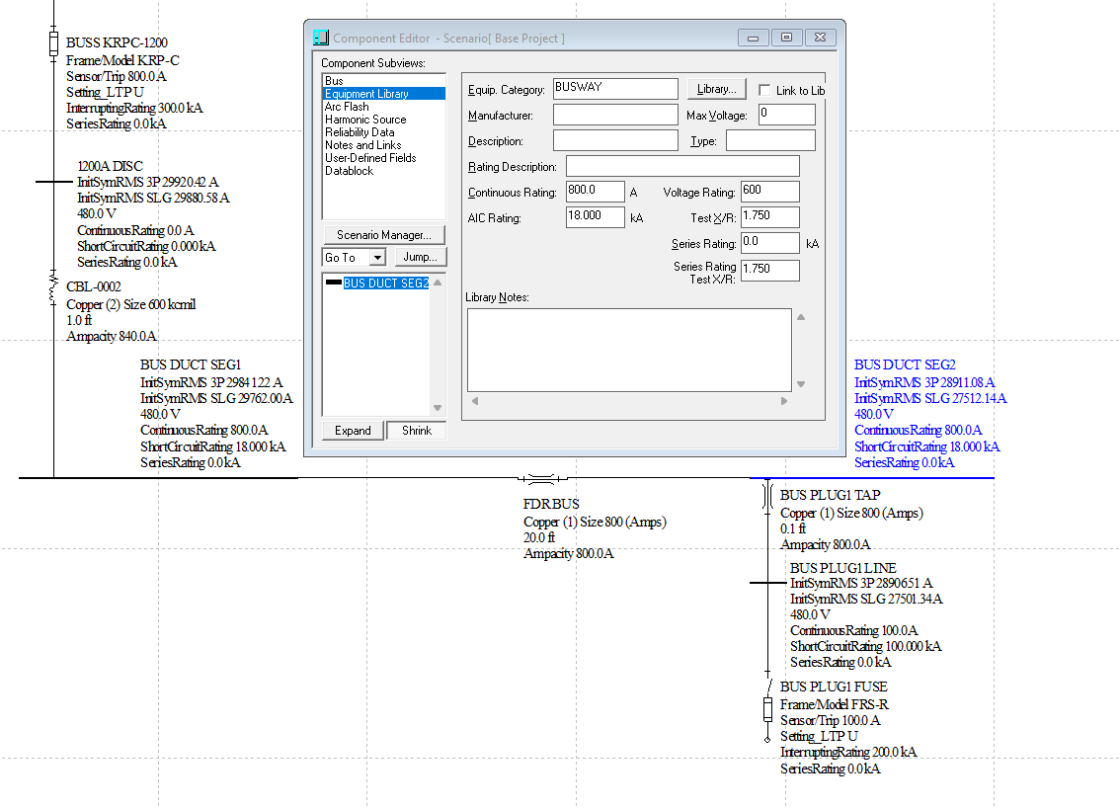This screenshot has height=809, width=1120.
Task: Enable the Link to Lib checkbox
Action: (764, 90)
